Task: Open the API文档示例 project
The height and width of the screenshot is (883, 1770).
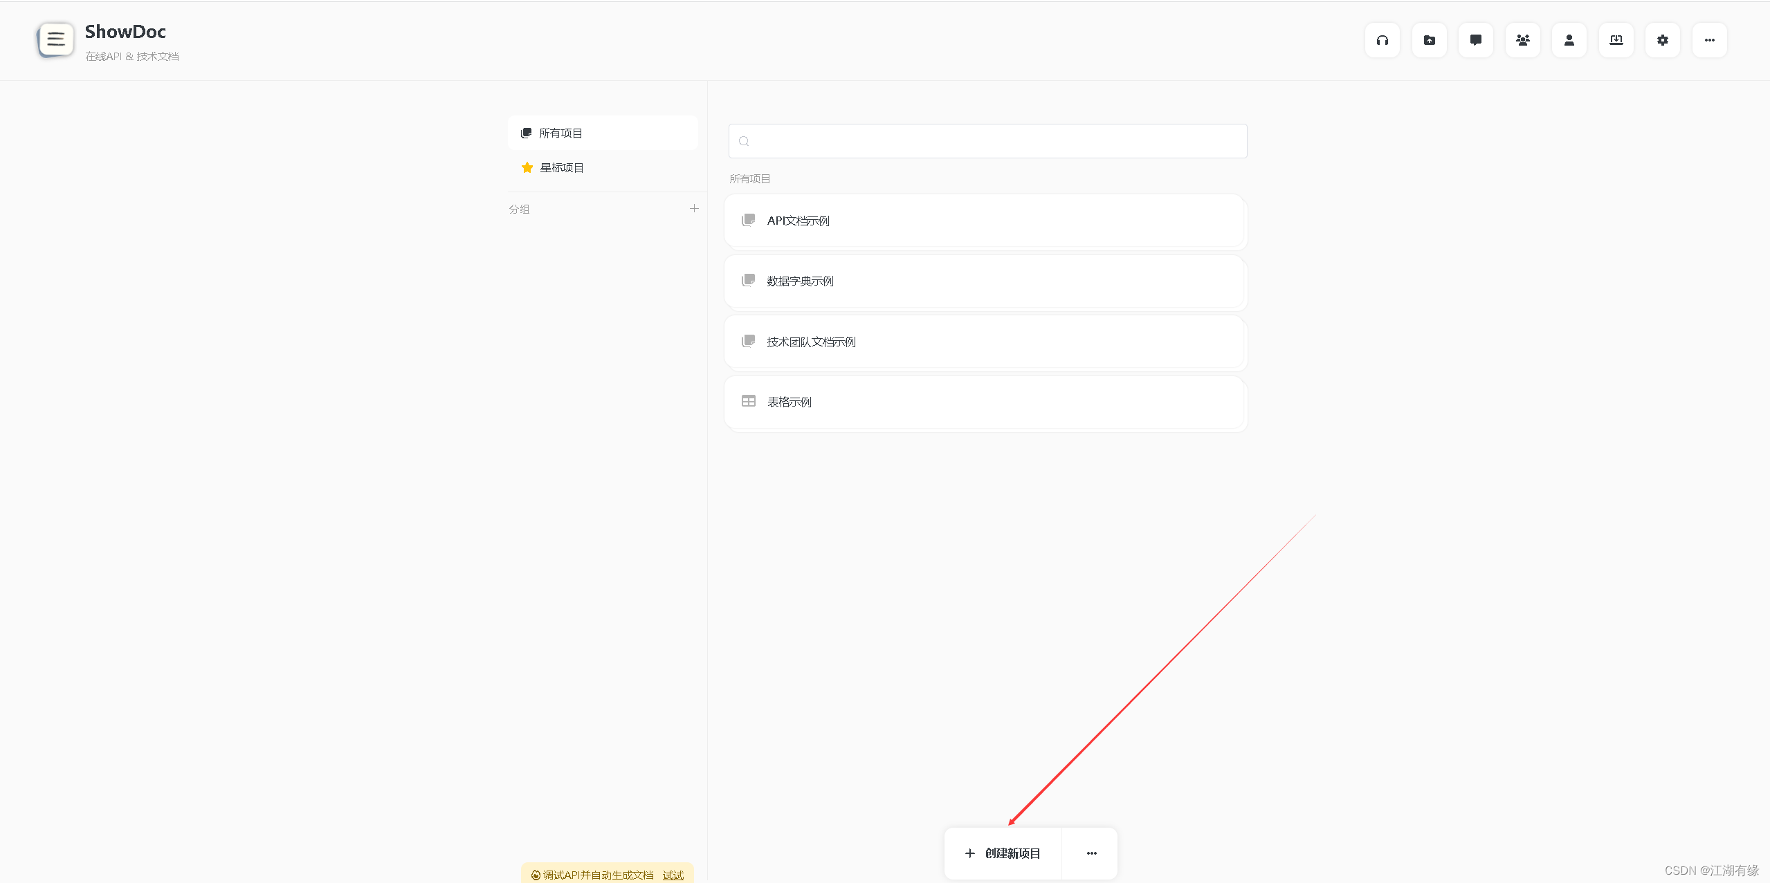Action: [985, 221]
